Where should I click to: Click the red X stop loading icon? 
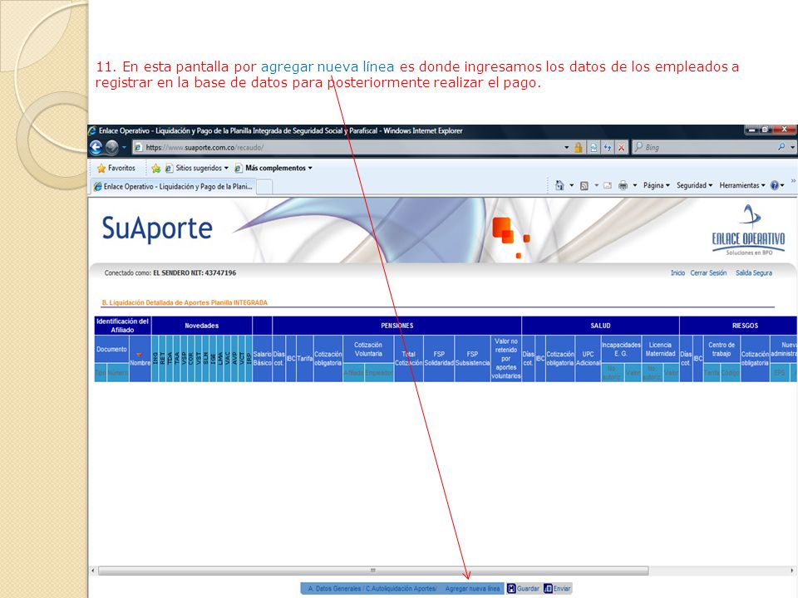point(622,148)
